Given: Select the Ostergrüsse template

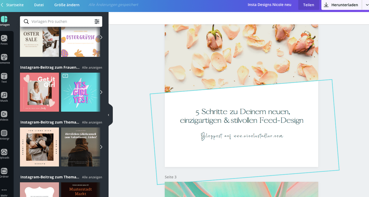Looking at the screenshot, I should (81, 41).
